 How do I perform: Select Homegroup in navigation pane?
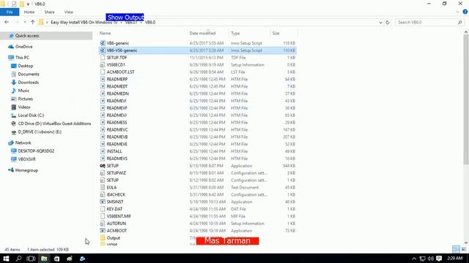click(x=26, y=170)
